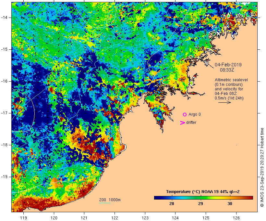266x221 pixels.
Task: Click the latitude axis label -15
Action: [x=4, y=49]
